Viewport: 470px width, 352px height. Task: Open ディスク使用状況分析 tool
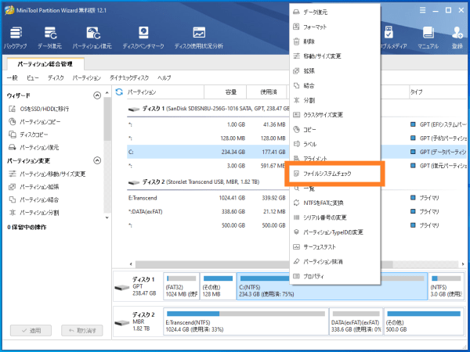tap(199, 38)
